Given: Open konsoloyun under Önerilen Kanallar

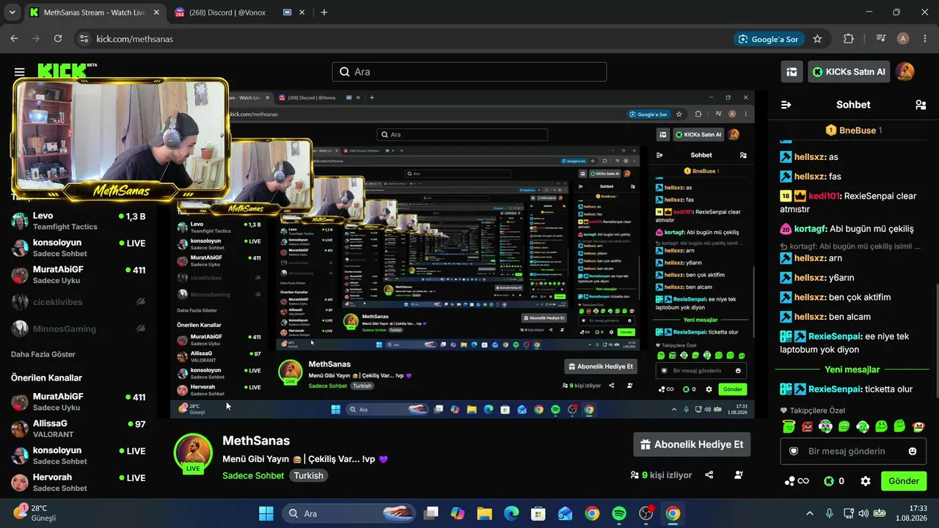Looking at the screenshot, I should point(78,455).
